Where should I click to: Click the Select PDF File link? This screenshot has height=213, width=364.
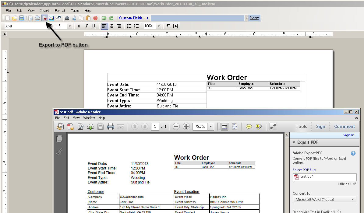(304, 170)
